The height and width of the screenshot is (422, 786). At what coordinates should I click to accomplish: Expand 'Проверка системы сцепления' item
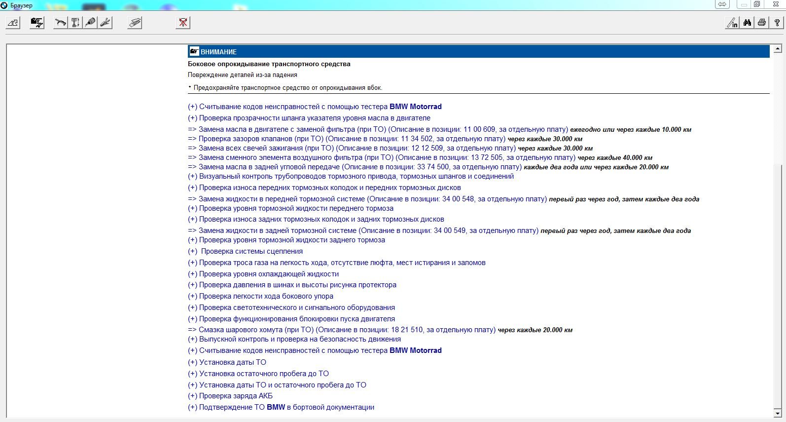coord(251,251)
